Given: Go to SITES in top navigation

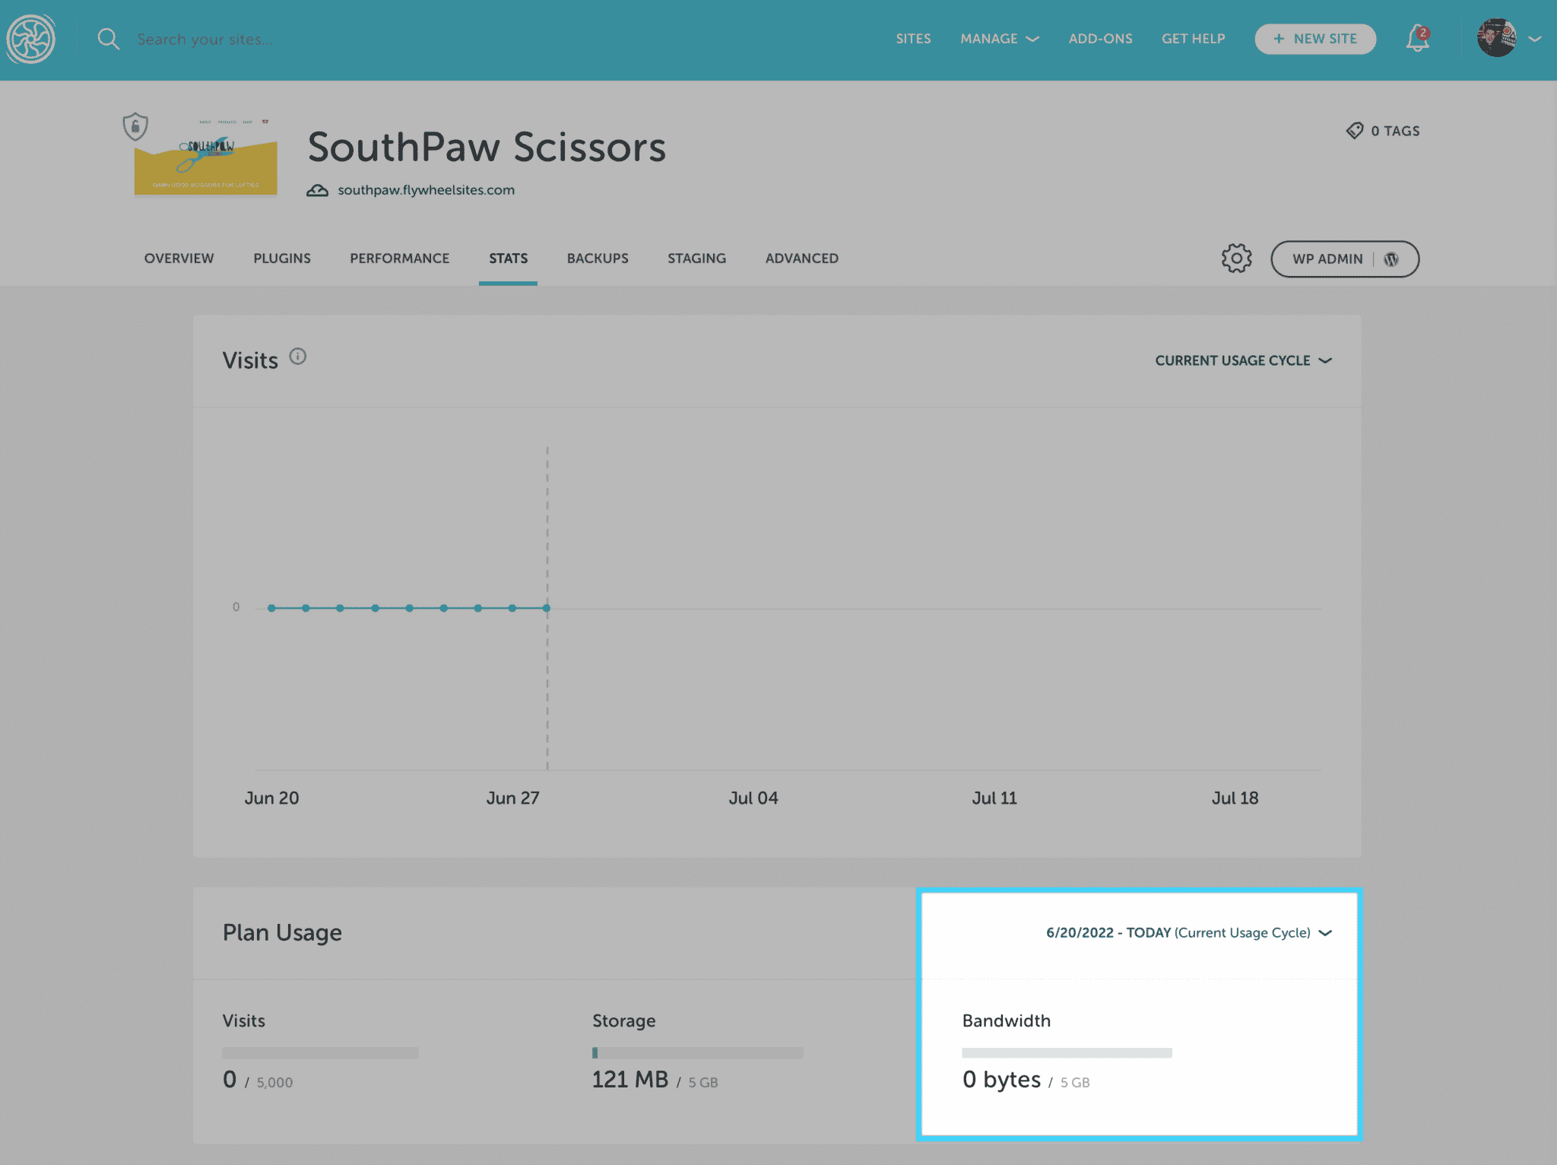Looking at the screenshot, I should point(913,39).
